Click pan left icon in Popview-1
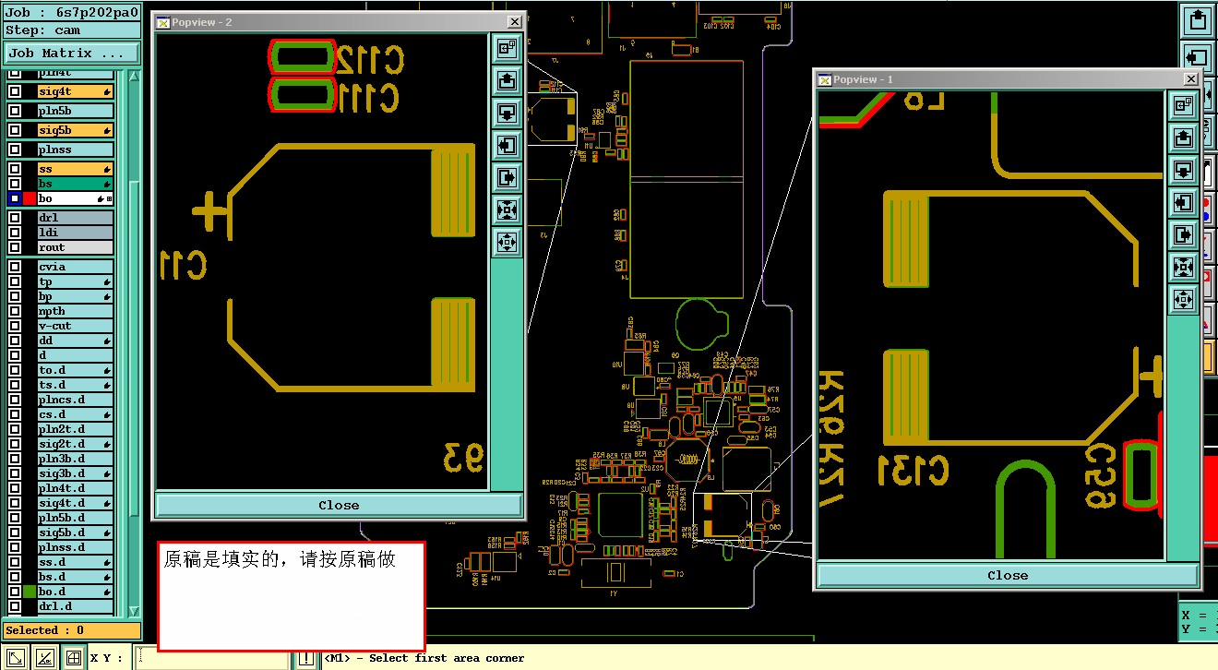Viewport: 1218px width, 670px height. click(x=1183, y=203)
